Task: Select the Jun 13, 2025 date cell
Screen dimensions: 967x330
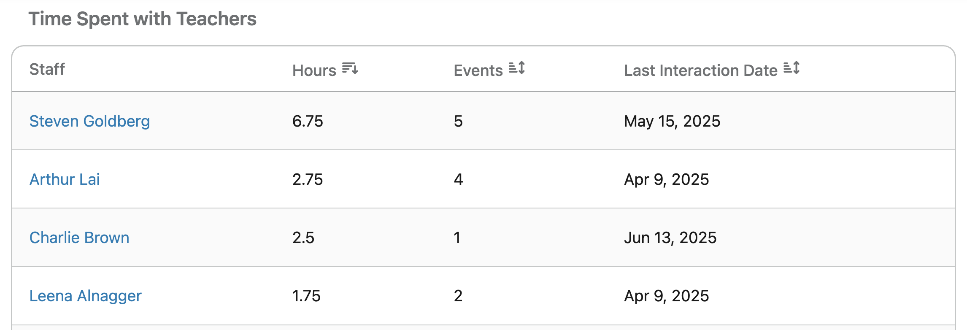Action: [x=670, y=238]
